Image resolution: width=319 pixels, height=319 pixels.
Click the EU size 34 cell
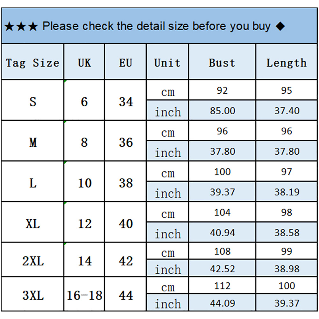[x=125, y=102]
